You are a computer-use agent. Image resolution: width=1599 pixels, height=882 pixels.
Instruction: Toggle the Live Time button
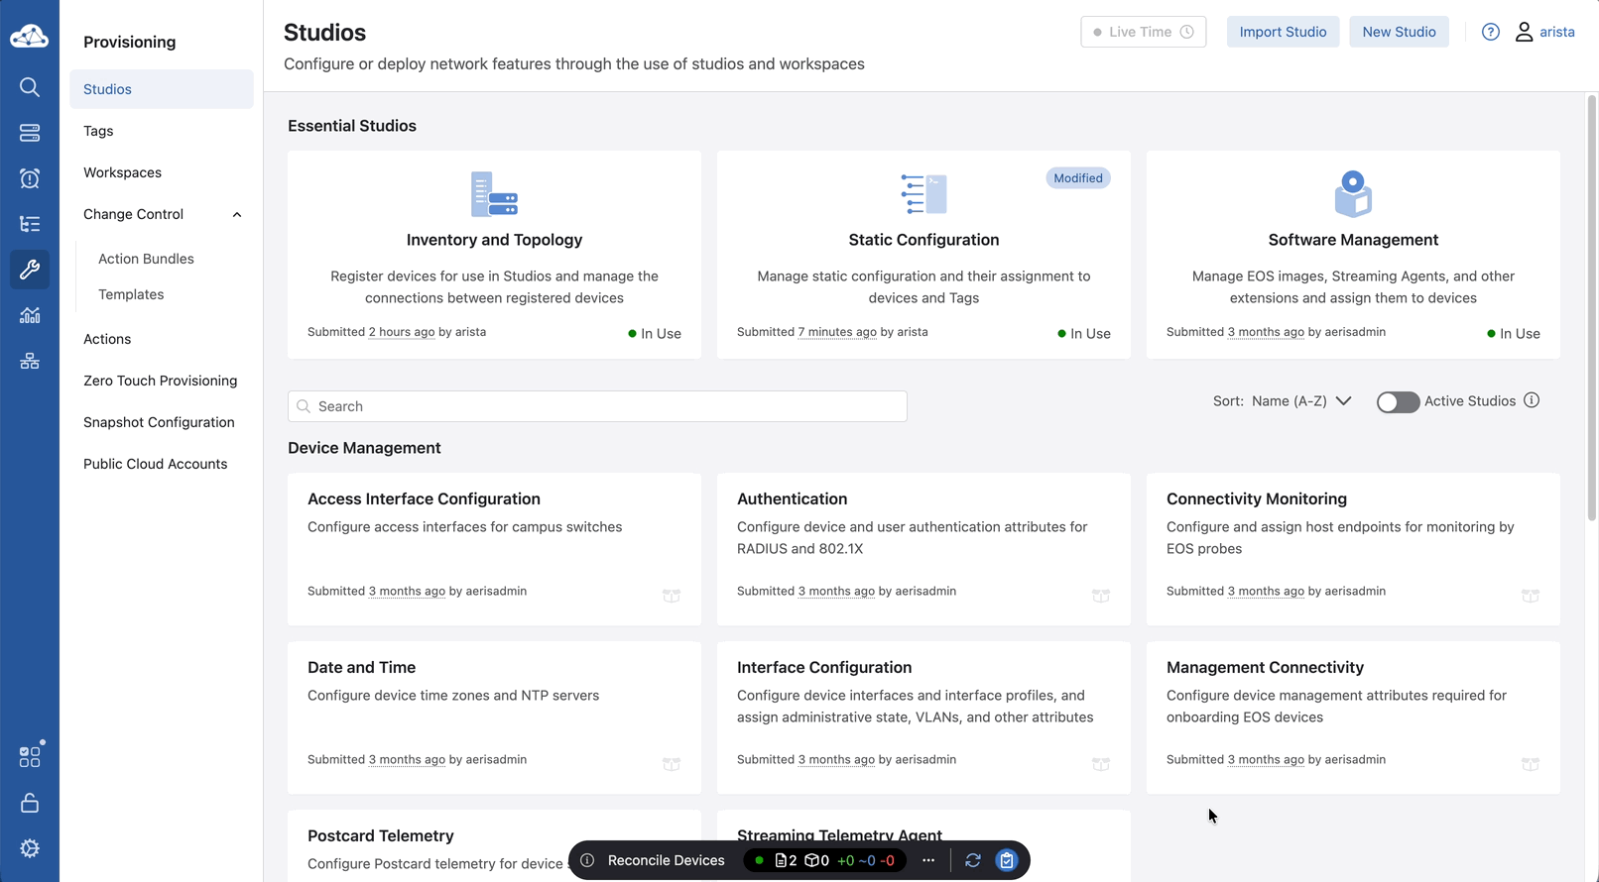[1143, 32]
